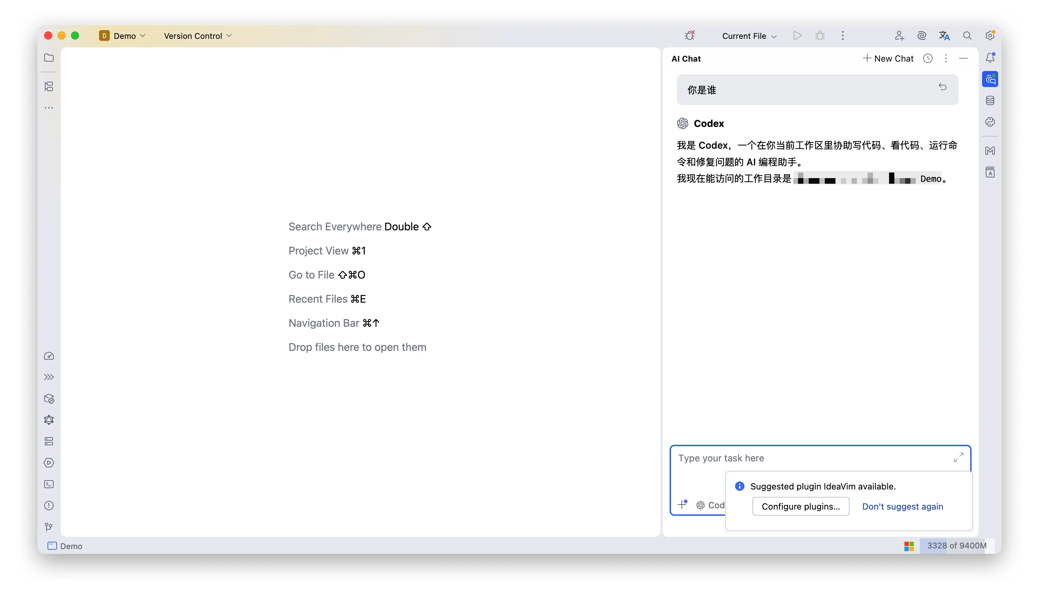Open the Python console icon in right sidebar
1039x604 pixels.
click(x=990, y=122)
